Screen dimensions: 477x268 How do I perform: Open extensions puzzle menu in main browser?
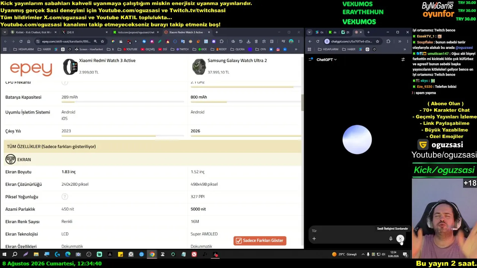coord(222,41)
